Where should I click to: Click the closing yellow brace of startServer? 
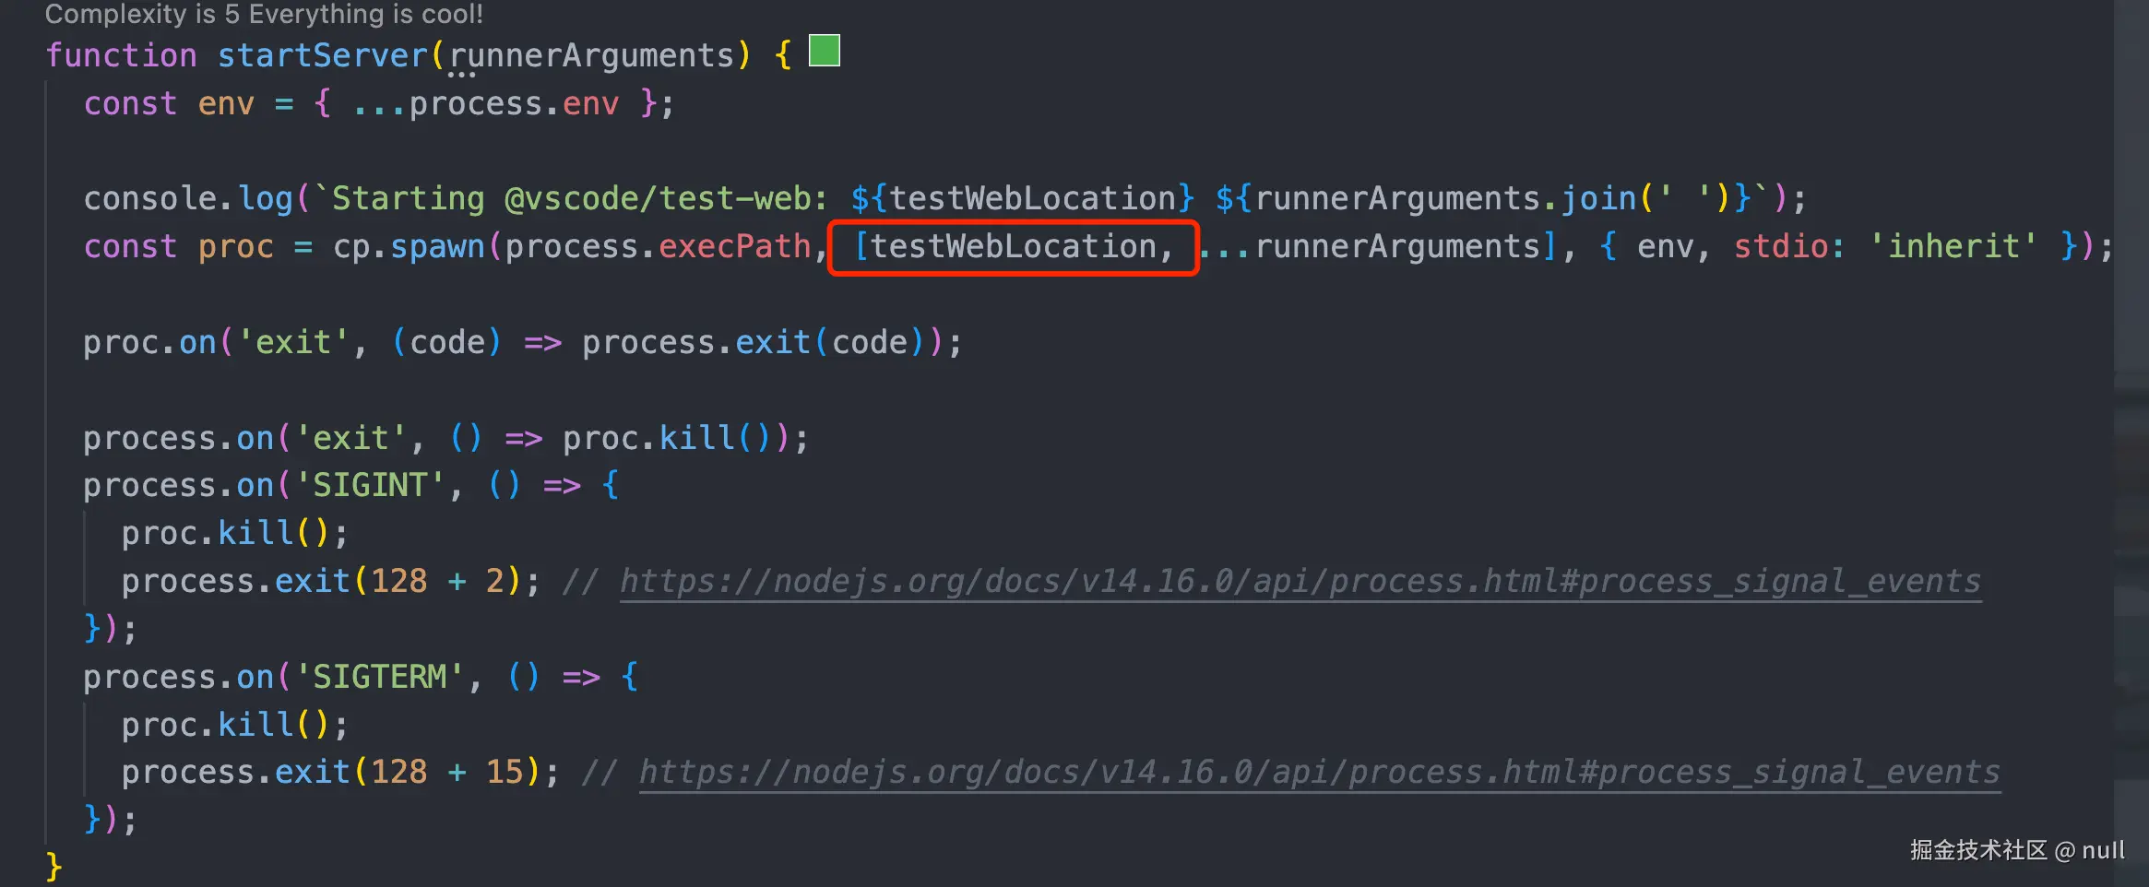pyautogui.click(x=53, y=866)
